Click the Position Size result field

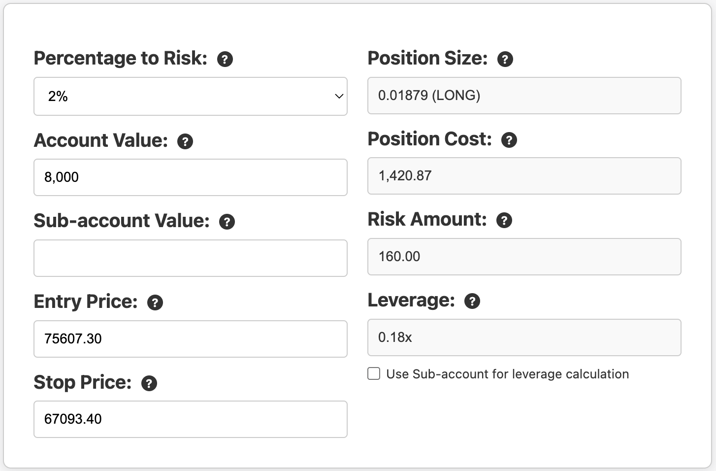coord(524,96)
